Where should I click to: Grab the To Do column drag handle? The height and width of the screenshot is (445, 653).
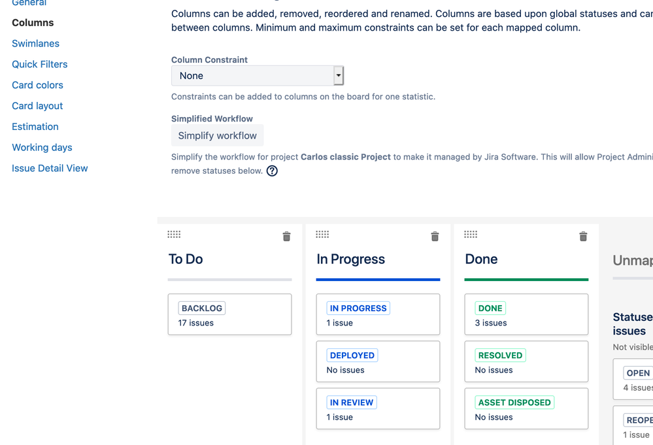(x=174, y=235)
